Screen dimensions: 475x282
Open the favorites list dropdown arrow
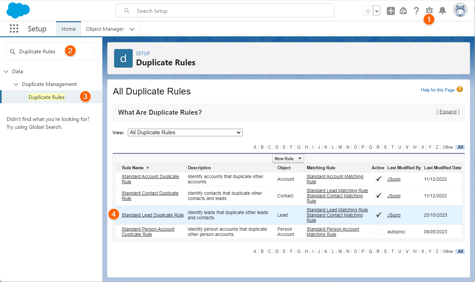tap(377, 11)
